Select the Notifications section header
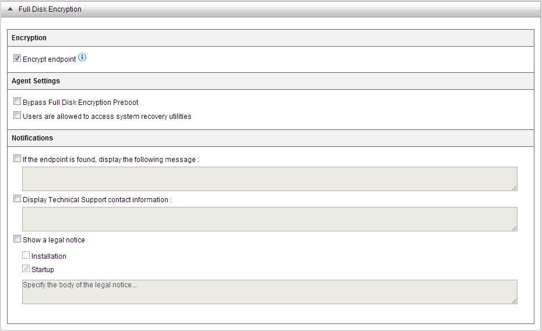The height and width of the screenshot is (331, 542). point(32,138)
